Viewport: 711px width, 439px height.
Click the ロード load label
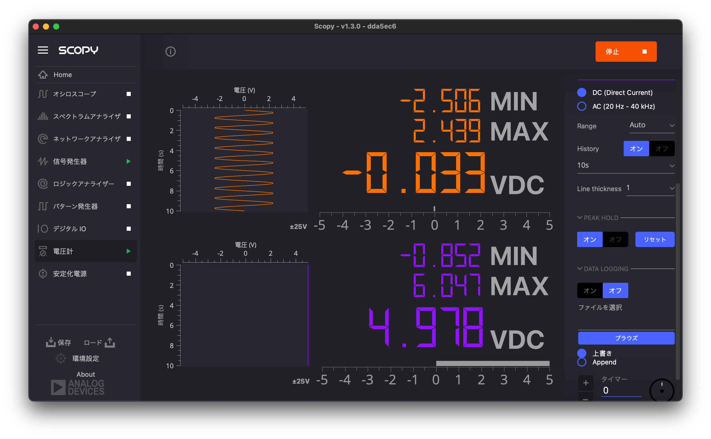(x=93, y=343)
